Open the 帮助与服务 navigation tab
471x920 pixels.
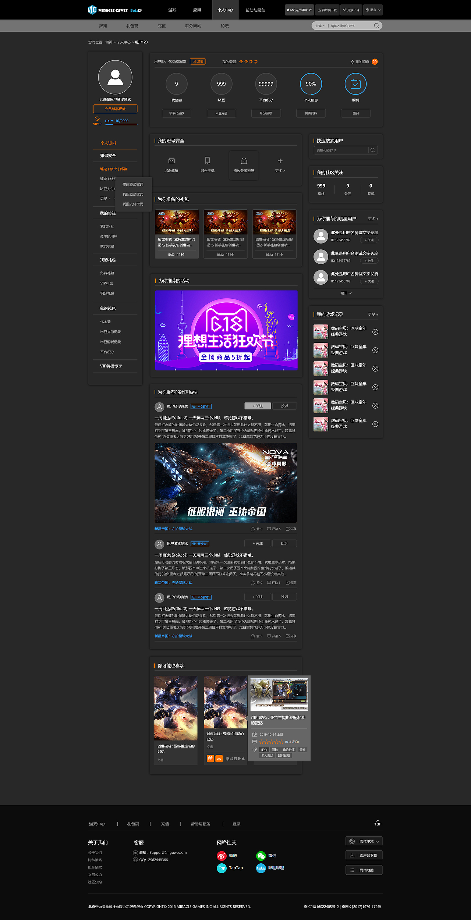[255, 10]
